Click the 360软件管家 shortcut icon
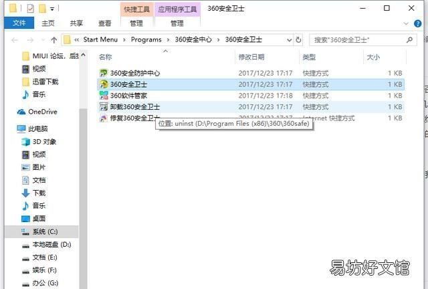This screenshot has width=428, height=289. click(x=104, y=96)
